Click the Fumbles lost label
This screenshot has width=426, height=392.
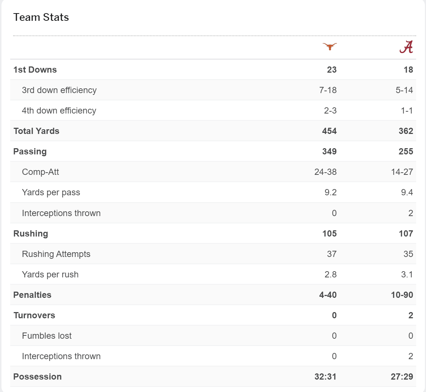point(47,336)
